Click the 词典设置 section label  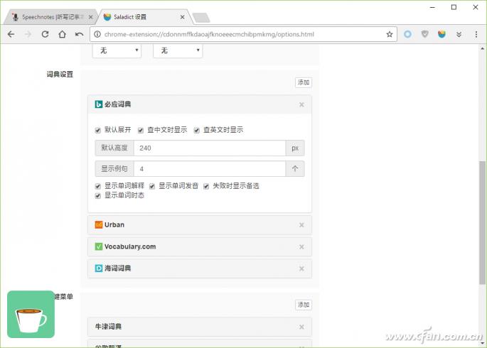coord(60,75)
